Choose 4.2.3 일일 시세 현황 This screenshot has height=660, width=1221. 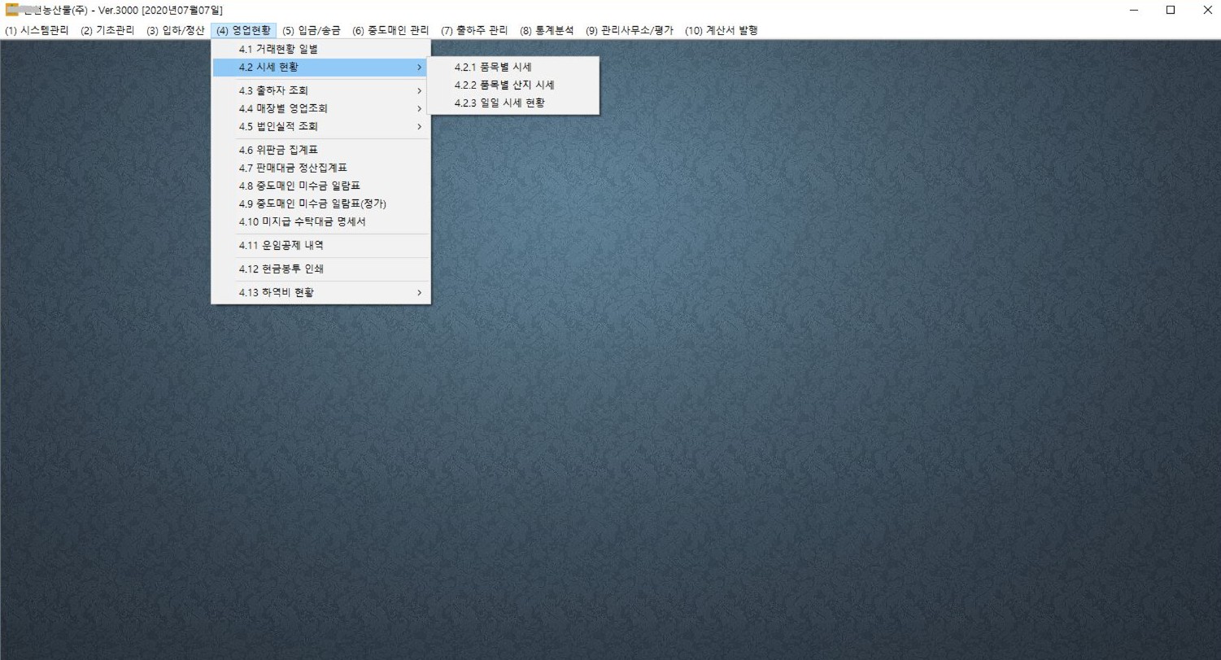(499, 103)
